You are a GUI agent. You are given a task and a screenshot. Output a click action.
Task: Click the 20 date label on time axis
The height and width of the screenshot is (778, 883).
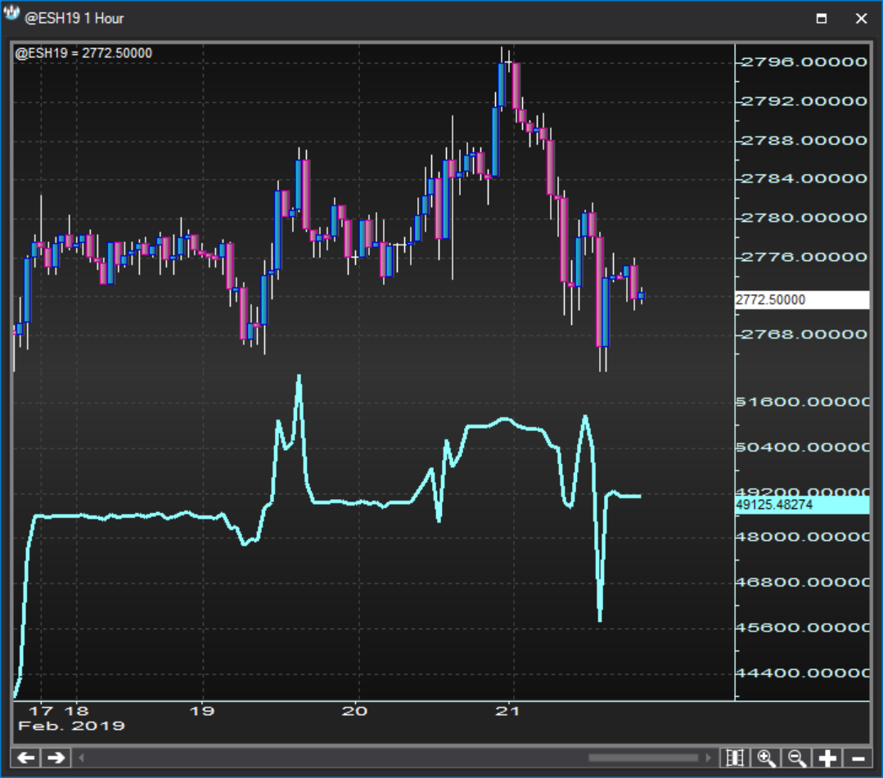355,711
